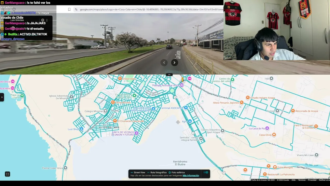Open the Terminal ASOCAPEC shopping marker
The width and height of the screenshot is (330, 186).
pos(186,108)
